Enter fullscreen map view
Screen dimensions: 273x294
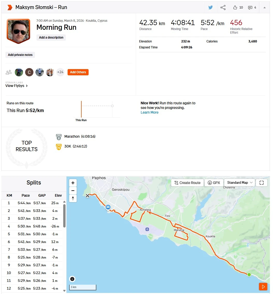point(262,183)
